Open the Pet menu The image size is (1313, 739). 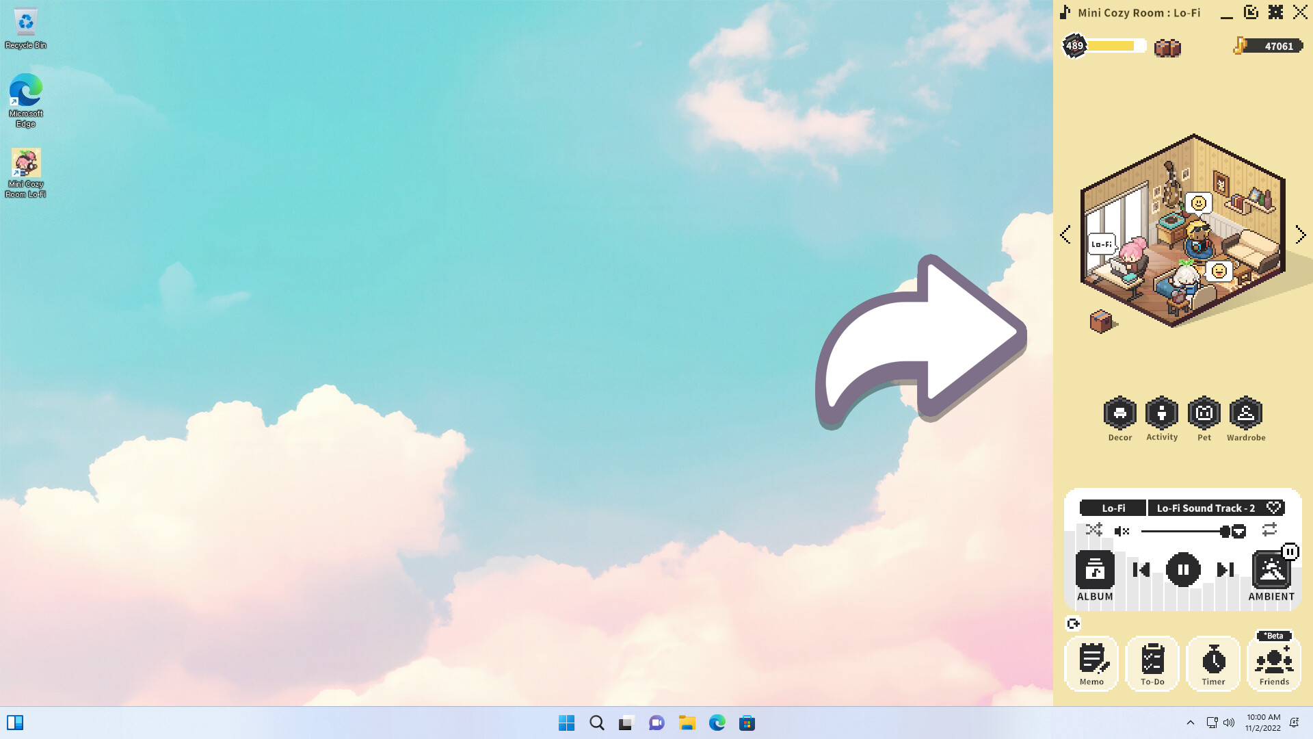(1204, 413)
